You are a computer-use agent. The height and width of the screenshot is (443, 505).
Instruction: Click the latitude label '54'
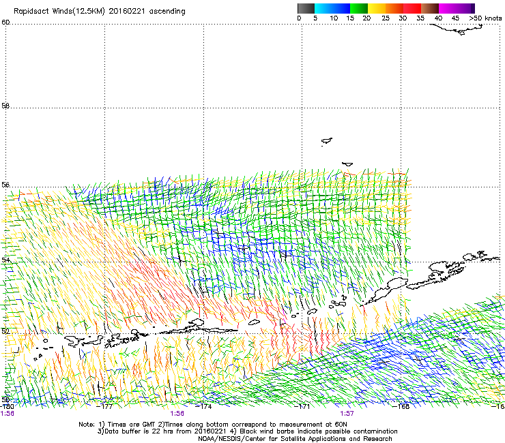coord(5,260)
